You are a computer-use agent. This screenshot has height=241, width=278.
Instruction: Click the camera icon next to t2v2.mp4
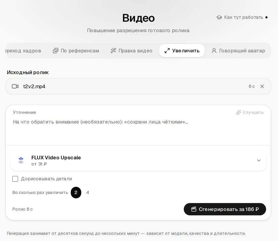click(15, 86)
